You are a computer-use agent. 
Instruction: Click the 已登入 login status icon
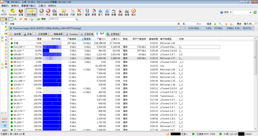(x=168, y=134)
